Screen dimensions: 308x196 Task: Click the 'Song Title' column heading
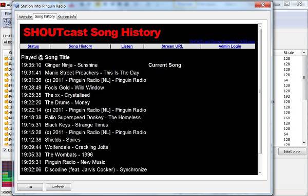(57, 57)
